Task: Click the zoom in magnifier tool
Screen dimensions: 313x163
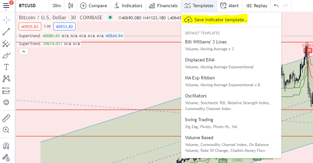Action: click(6, 130)
